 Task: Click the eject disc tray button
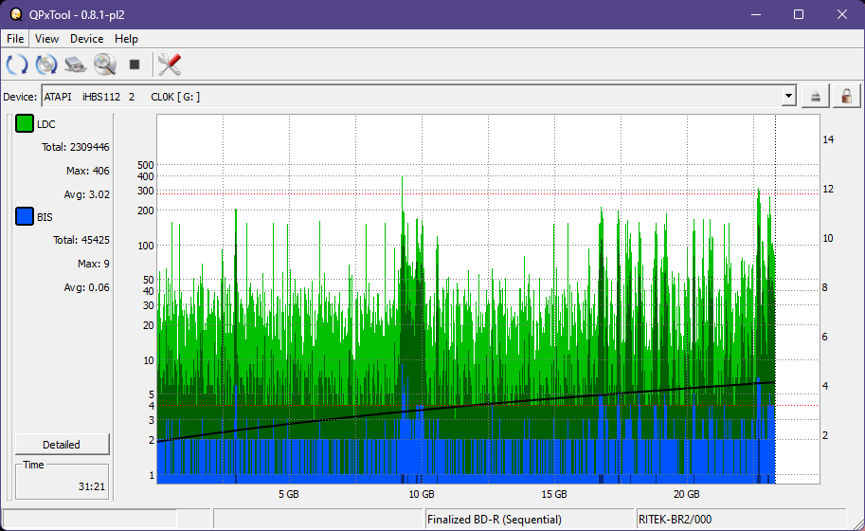tap(816, 97)
